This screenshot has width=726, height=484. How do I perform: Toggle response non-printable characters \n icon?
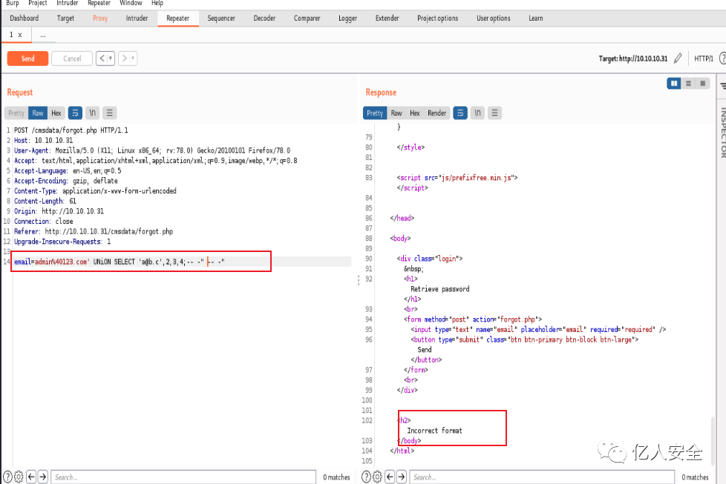(x=477, y=113)
